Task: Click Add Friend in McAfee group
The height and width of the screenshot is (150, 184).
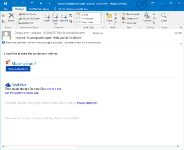Action: pos(25,23)
